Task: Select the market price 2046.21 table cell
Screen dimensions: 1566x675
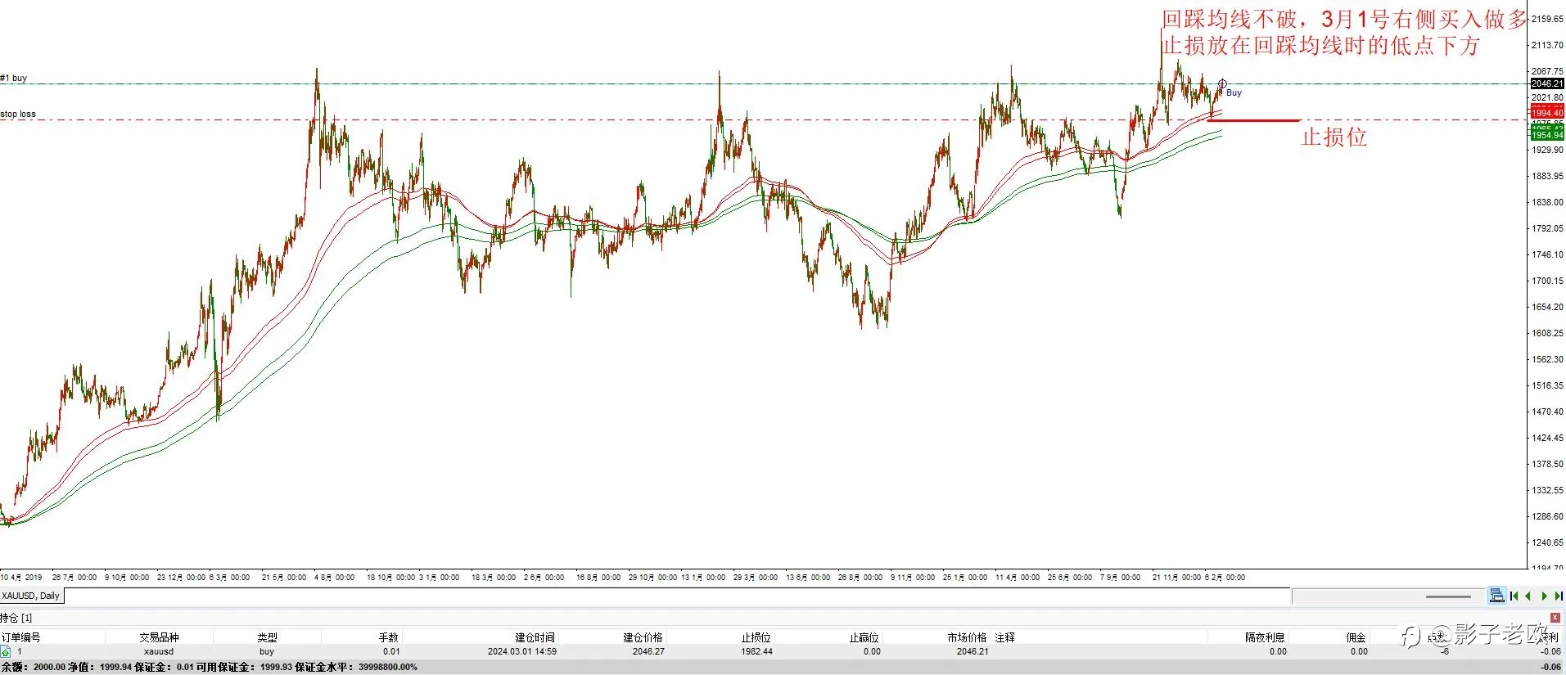Action: tap(973, 652)
